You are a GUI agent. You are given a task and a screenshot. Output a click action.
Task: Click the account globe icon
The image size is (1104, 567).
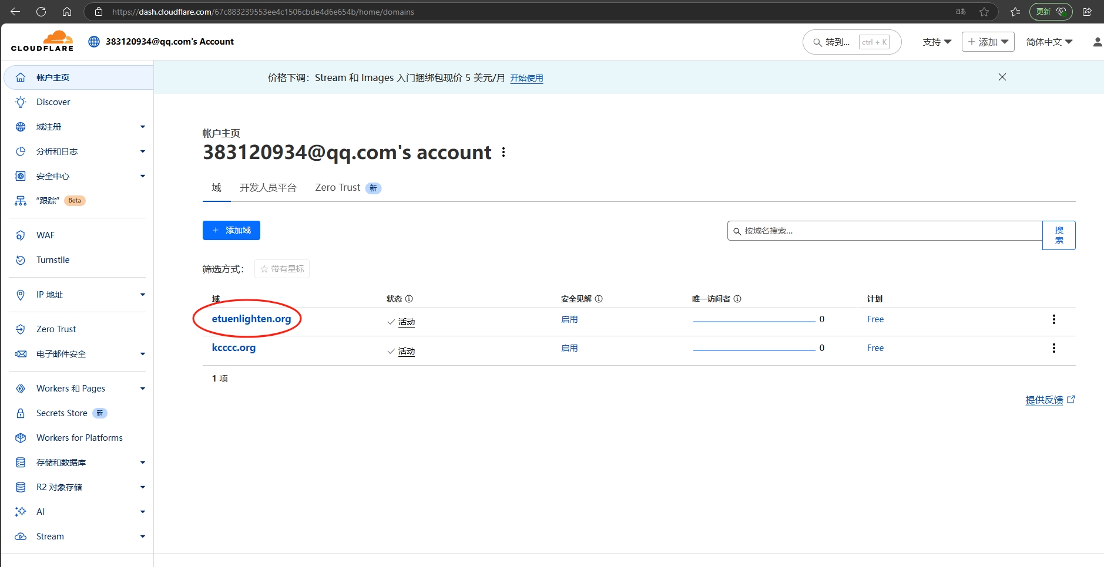click(94, 42)
